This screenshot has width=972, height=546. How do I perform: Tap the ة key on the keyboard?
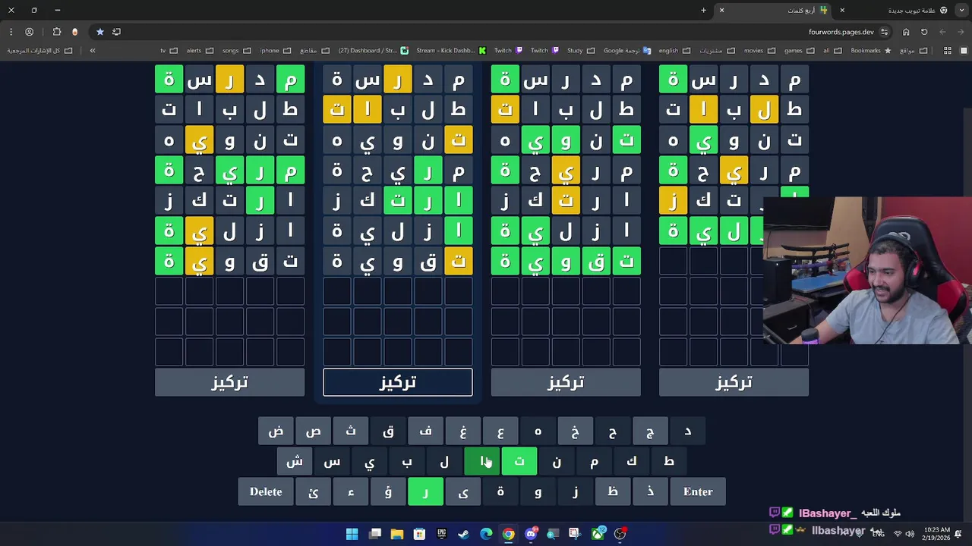click(x=500, y=492)
